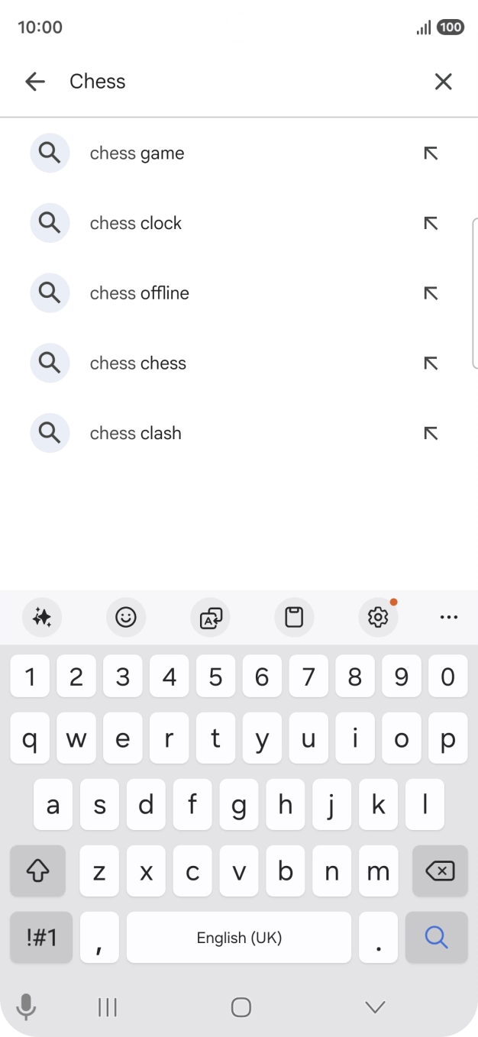Tap the AI sparkle icon on keyboard toolbar

point(42,617)
